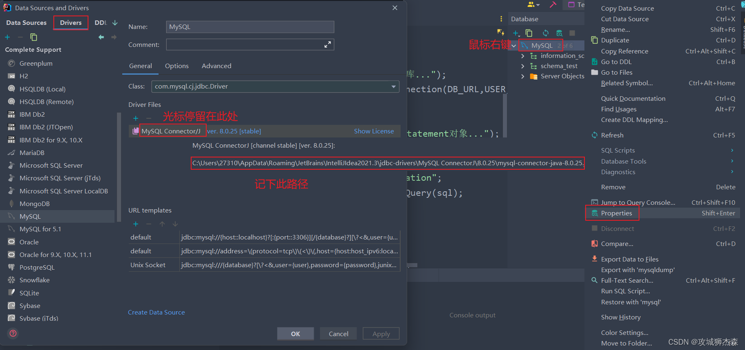The width and height of the screenshot is (745, 350).
Task: Click the back arrow in the dialog toolbar
Action: pyautogui.click(x=101, y=37)
